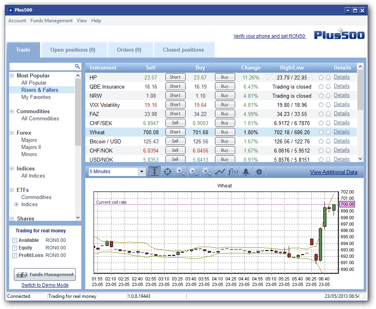Select Forex Minors category
This screenshot has width=376, height=309.
pos(29,154)
